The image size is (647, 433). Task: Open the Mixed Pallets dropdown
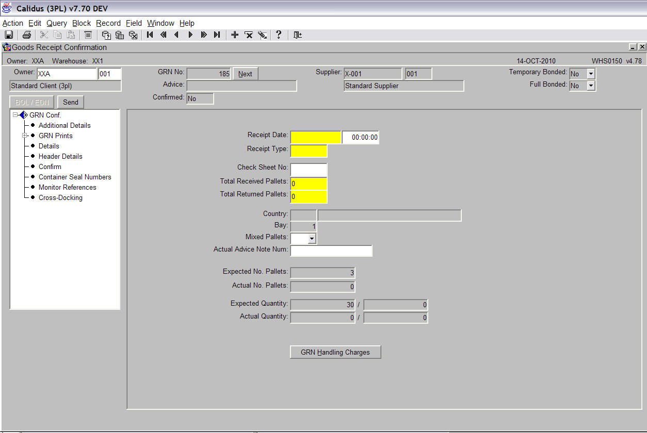[x=312, y=239]
